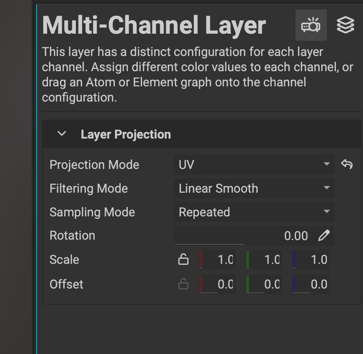
Task: Open the Projection Mode dropdown
Action: 254,165
